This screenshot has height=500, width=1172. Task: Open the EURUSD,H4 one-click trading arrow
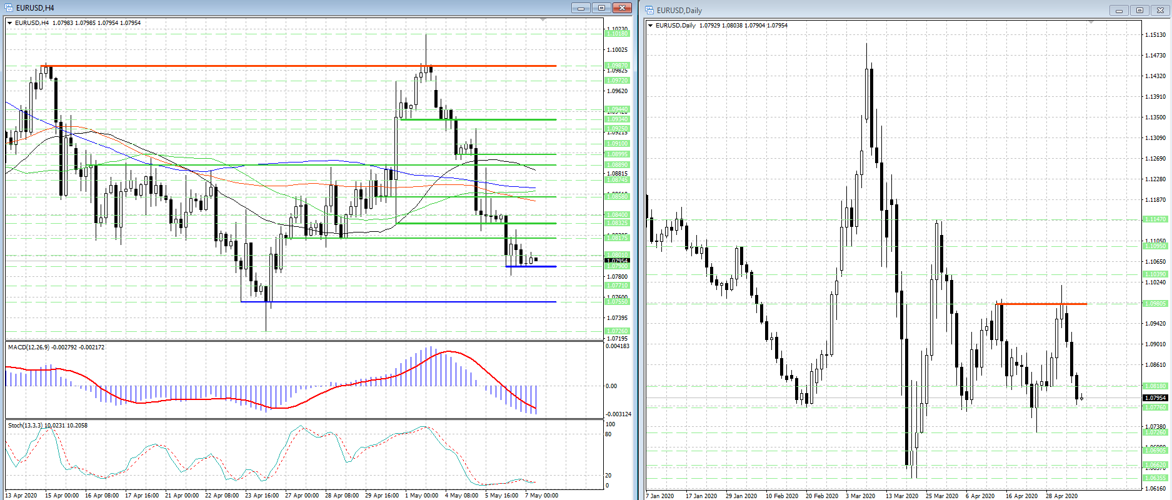coord(10,23)
